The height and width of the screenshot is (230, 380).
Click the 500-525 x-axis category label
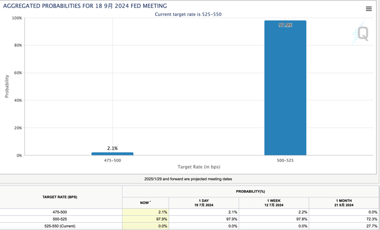pos(285,161)
